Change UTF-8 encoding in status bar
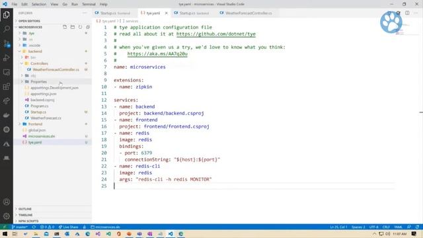This screenshot has height=238, width=423. tap(373, 227)
